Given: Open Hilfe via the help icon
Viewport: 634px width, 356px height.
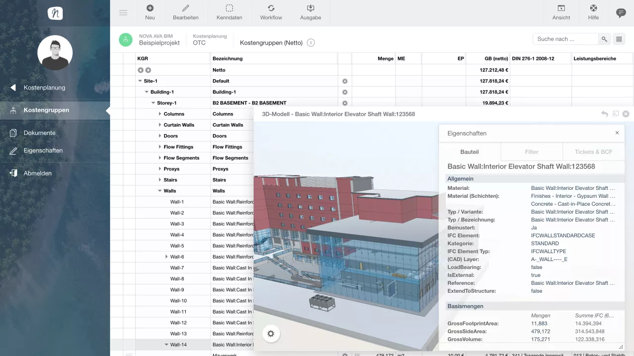Looking at the screenshot, I should tap(593, 7).
